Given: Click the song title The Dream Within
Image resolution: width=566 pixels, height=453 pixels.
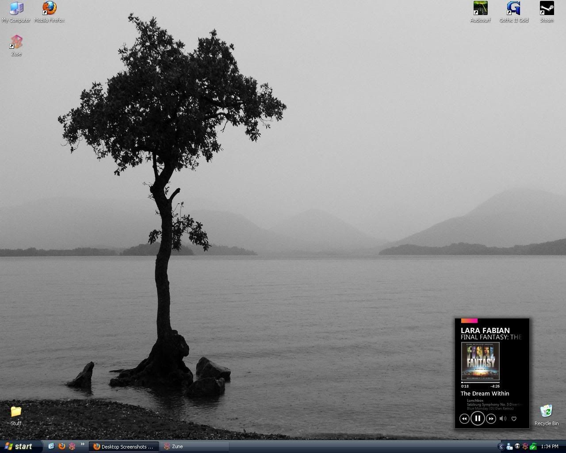Looking at the screenshot, I should point(485,393).
